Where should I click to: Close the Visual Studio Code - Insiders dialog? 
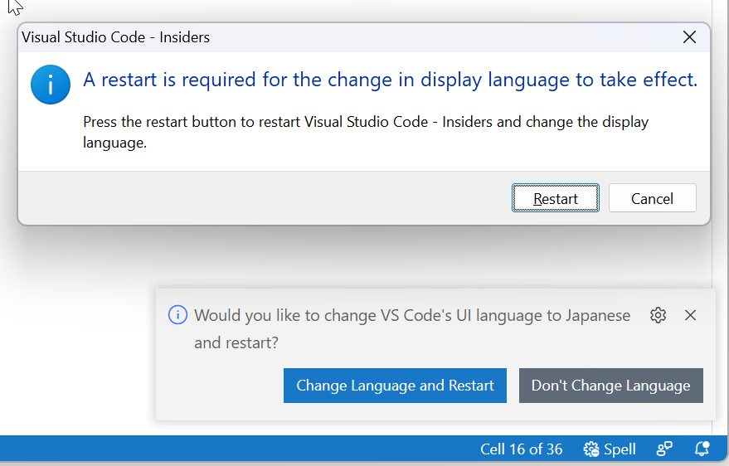coord(689,37)
